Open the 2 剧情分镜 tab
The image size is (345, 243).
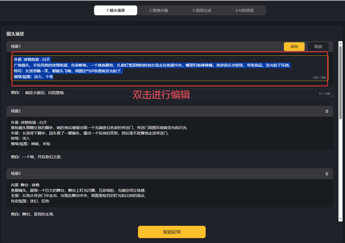coord(159,10)
